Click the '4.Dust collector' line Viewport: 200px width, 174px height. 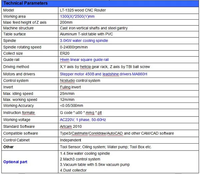click(x=73, y=170)
